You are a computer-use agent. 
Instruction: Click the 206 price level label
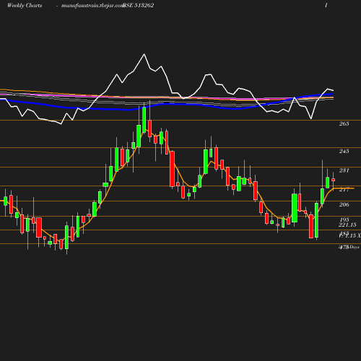(x=344, y=204)
